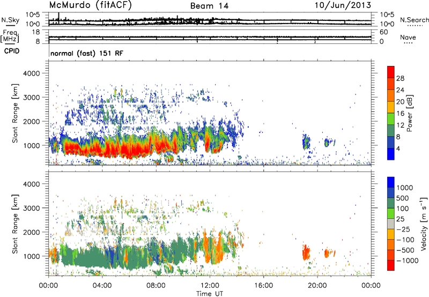Click the 20 label on power colorbar
The image size is (429, 297).
coord(400,102)
